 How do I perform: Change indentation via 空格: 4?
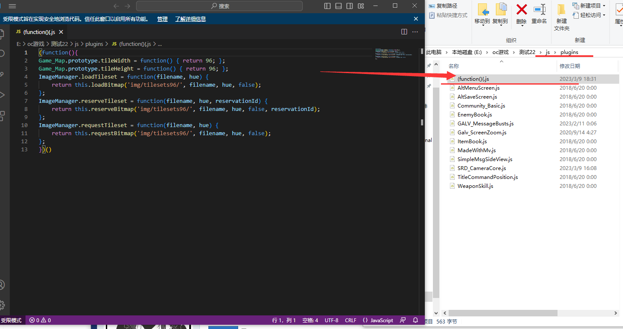(310, 320)
